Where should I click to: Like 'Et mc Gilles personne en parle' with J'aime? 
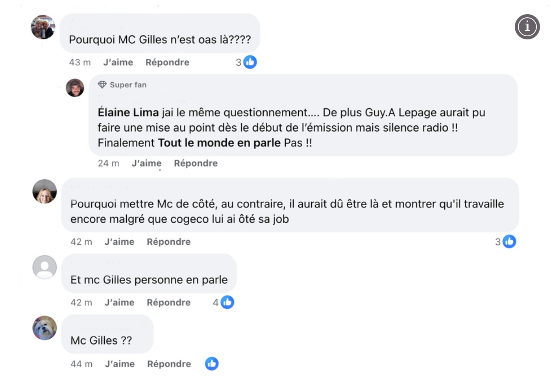click(119, 302)
